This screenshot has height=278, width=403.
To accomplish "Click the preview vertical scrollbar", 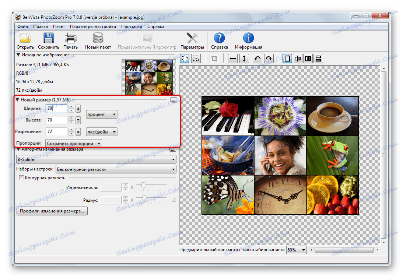I will point(383,155).
